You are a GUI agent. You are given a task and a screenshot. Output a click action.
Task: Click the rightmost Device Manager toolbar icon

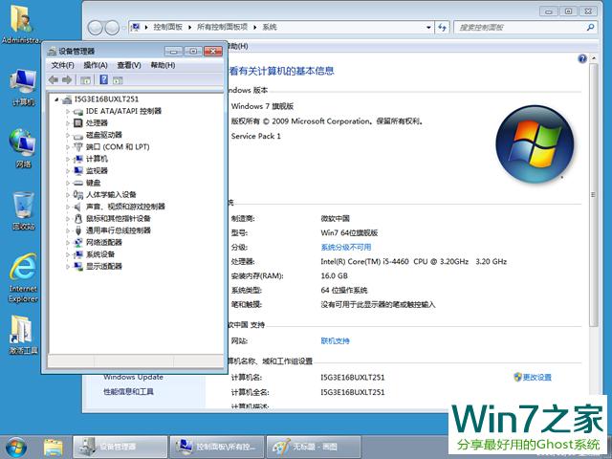(118, 80)
